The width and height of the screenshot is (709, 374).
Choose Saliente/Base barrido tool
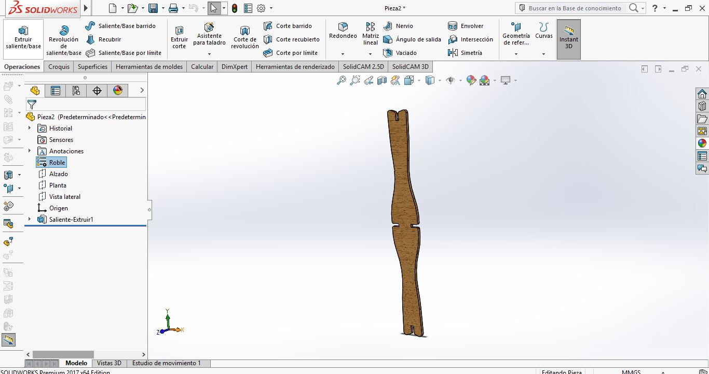pyautogui.click(x=120, y=26)
